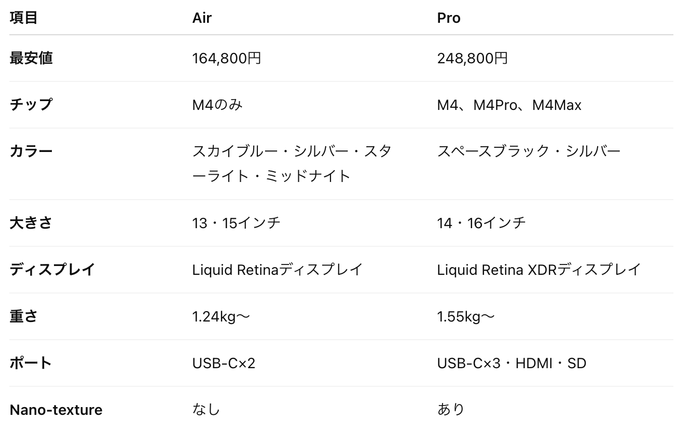
Task: Select the スペースブラック・シルバー cell
Action: (x=529, y=151)
